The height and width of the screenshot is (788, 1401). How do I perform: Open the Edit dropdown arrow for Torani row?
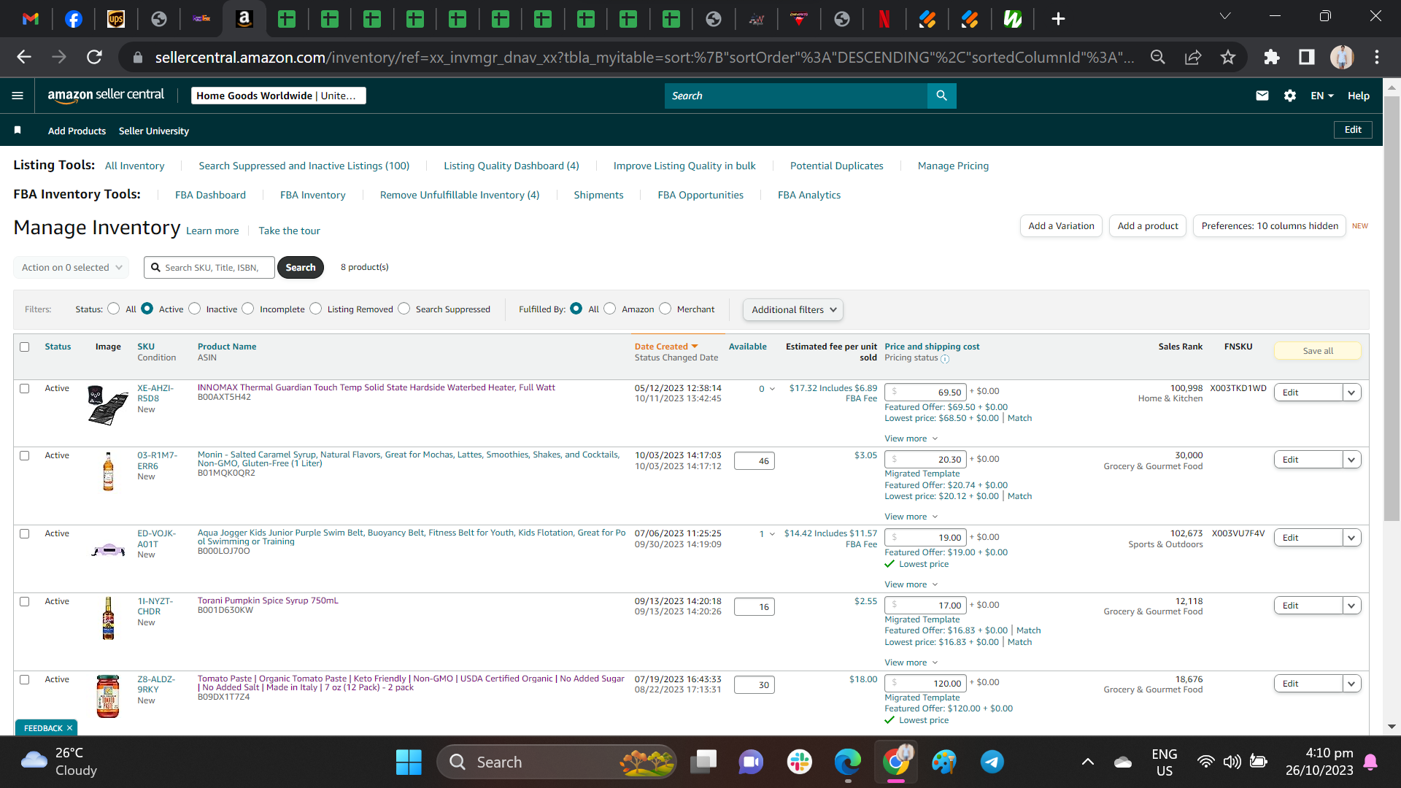[x=1351, y=606]
